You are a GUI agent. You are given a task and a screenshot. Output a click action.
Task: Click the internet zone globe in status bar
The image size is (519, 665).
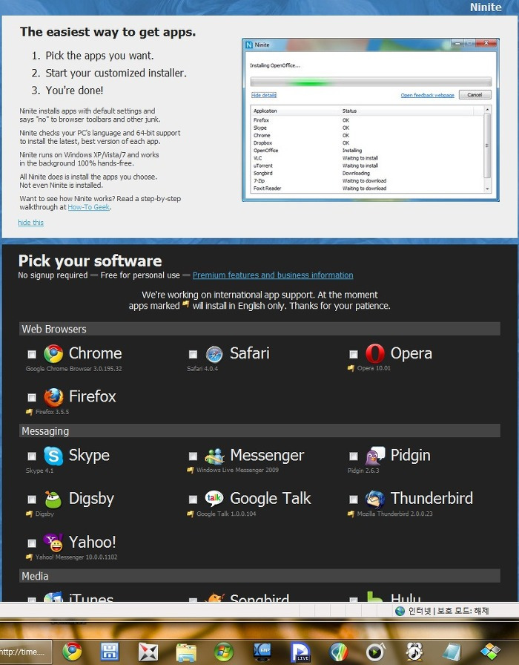coord(400,611)
